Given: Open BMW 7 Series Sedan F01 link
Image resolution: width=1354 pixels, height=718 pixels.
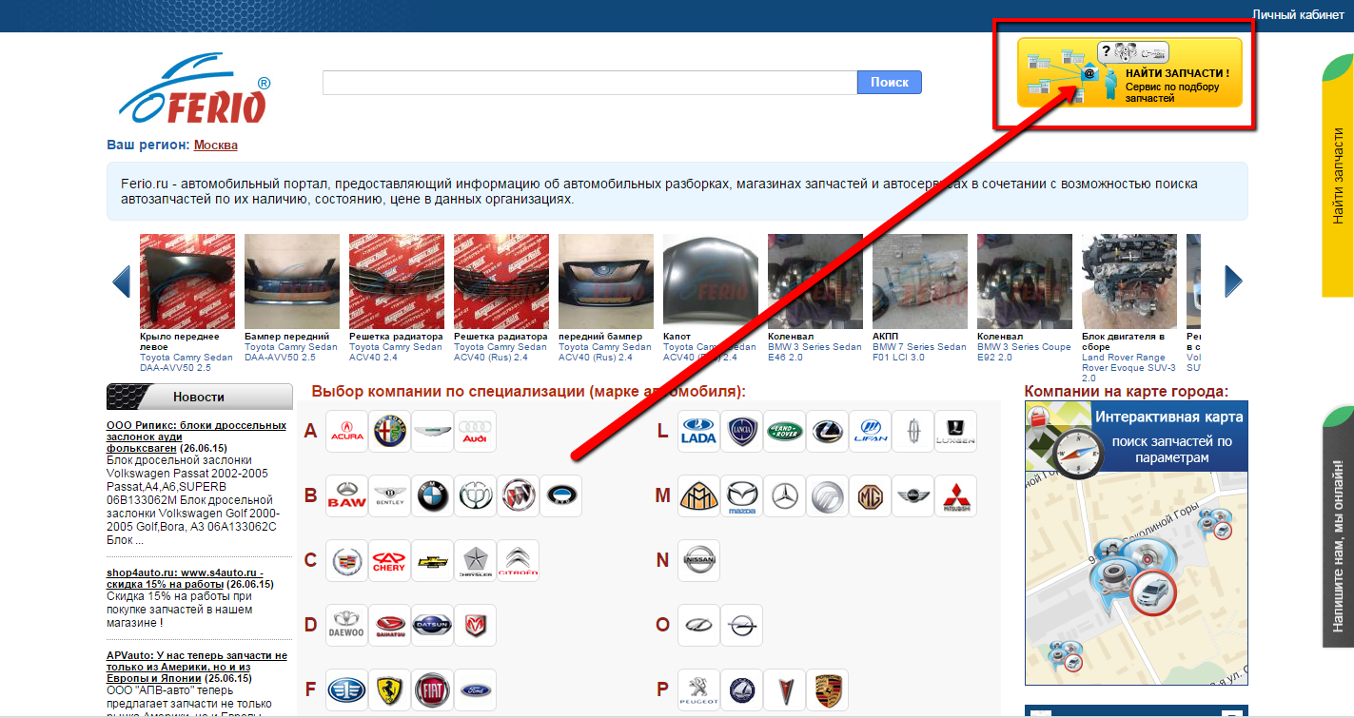Looking at the screenshot, I should (x=919, y=352).
